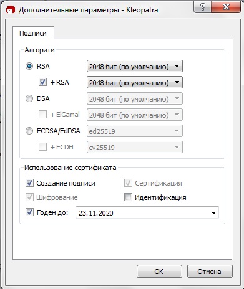Open the RSA key size dropdown

pyautogui.click(x=135, y=66)
